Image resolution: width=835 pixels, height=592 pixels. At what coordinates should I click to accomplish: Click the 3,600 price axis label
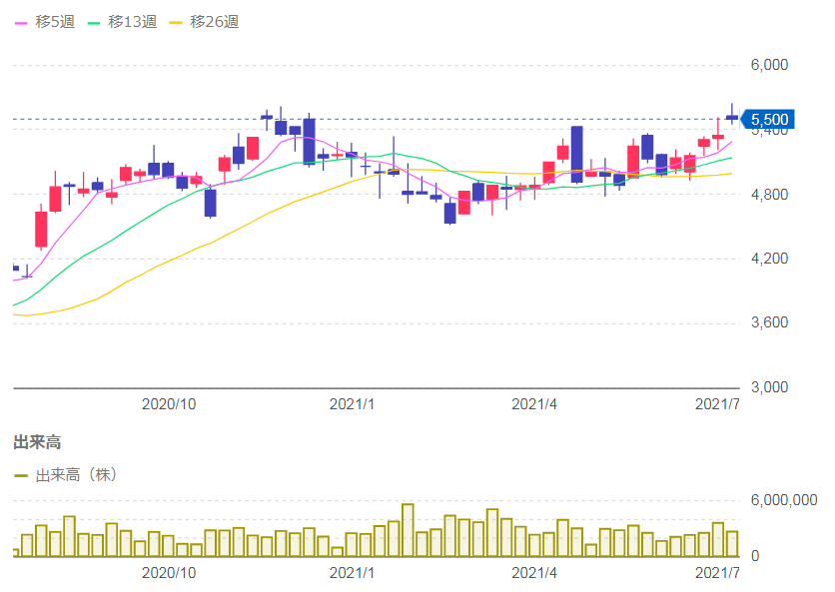click(769, 322)
